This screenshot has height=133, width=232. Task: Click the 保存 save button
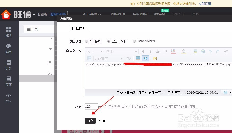click(x=90, y=121)
